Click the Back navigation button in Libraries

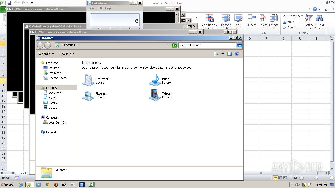click(x=40, y=45)
